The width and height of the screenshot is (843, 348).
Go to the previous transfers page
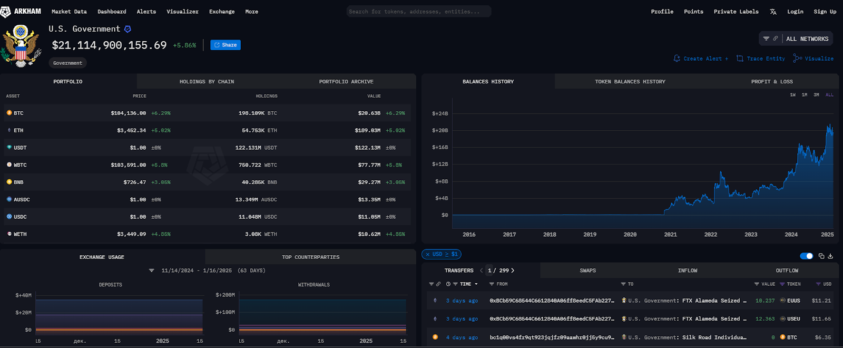coord(481,270)
